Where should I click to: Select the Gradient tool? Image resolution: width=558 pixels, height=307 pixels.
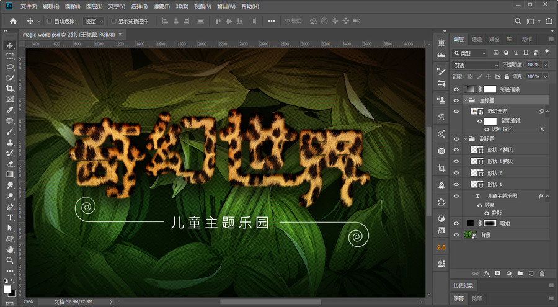pos(10,174)
